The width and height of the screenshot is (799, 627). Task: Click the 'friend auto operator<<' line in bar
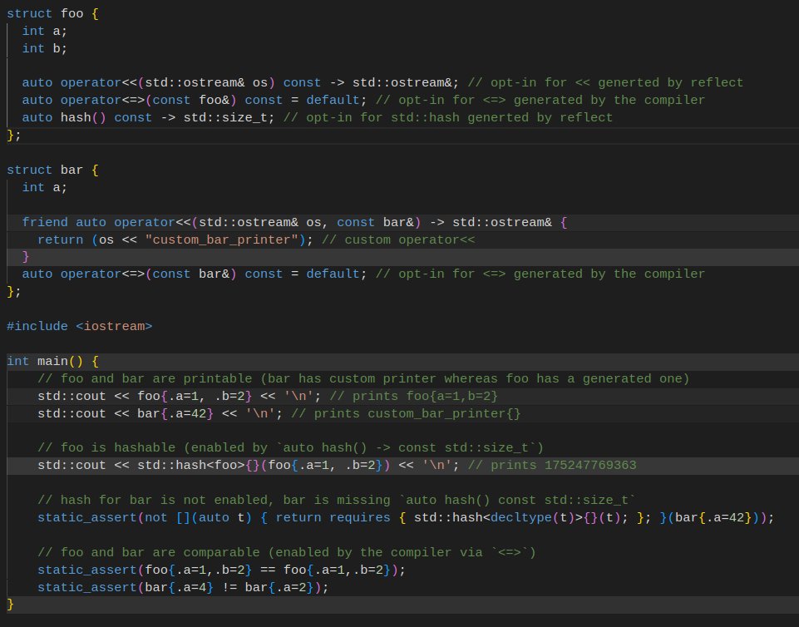[x=294, y=223]
